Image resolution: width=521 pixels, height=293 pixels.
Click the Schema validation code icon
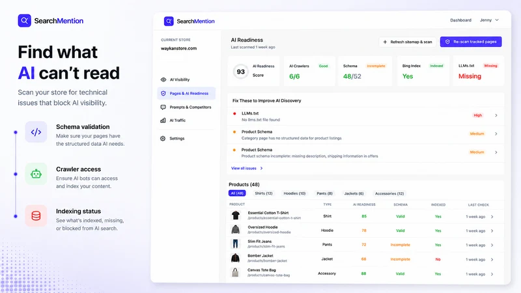tap(36, 132)
